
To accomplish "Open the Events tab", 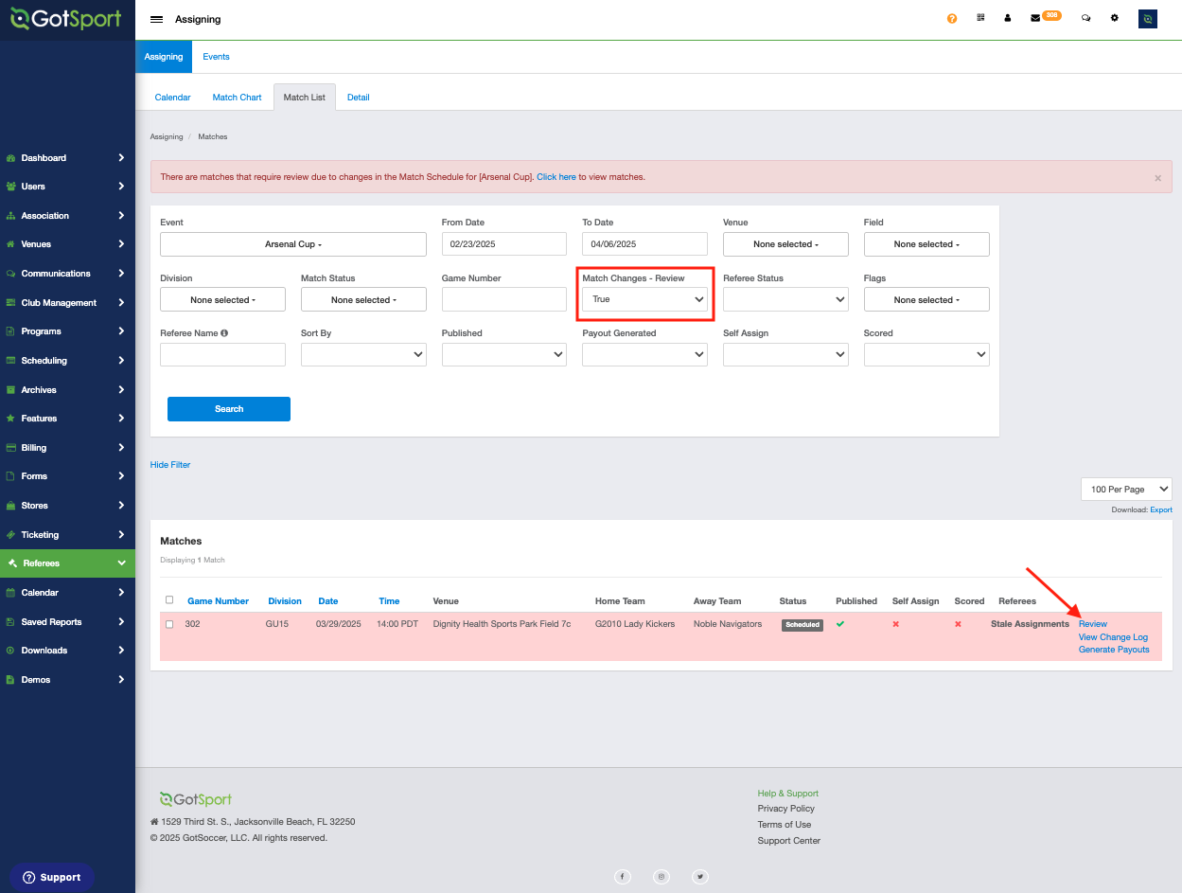I will click(x=216, y=57).
